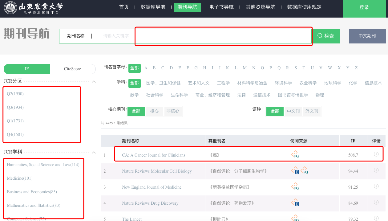
Task: Collapse the JCR学科 section
Action: pyautogui.click(x=94, y=152)
